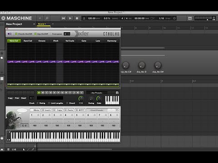Switch to the Octave tab

coord(42,41)
